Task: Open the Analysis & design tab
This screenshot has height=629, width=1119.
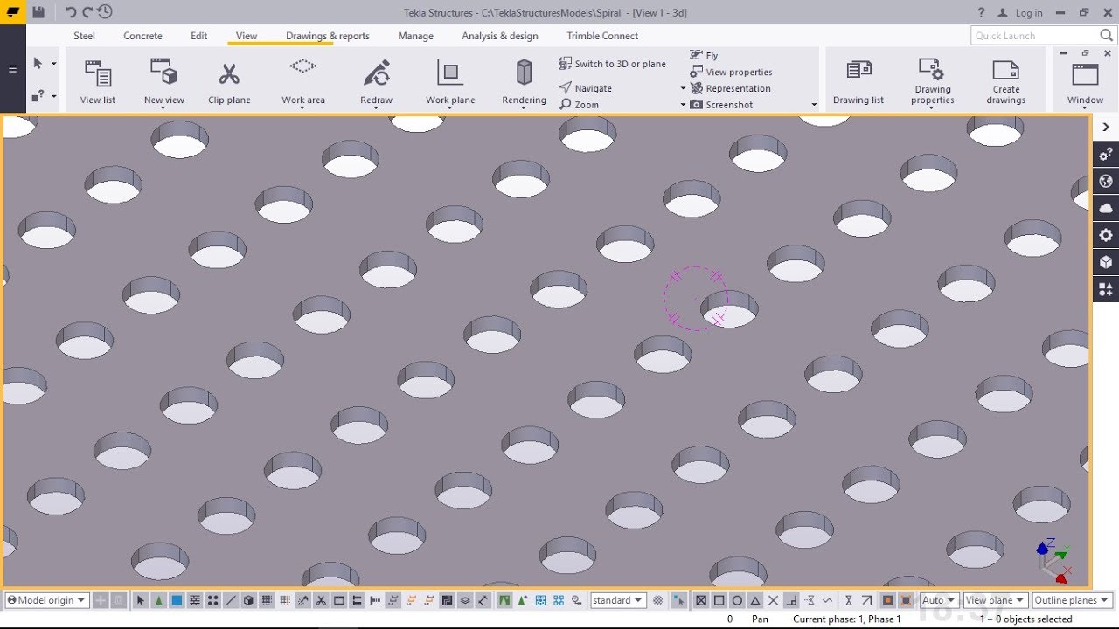Action: click(x=500, y=36)
